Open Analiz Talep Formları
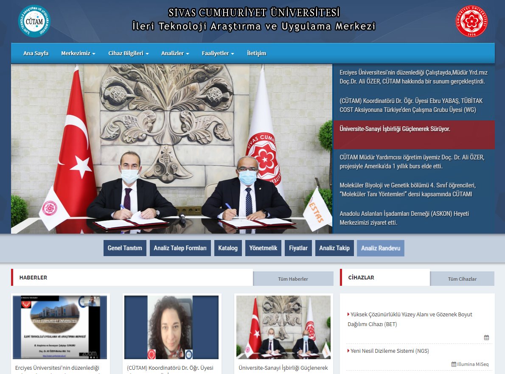The height and width of the screenshot is (374, 505). tap(180, 248)
